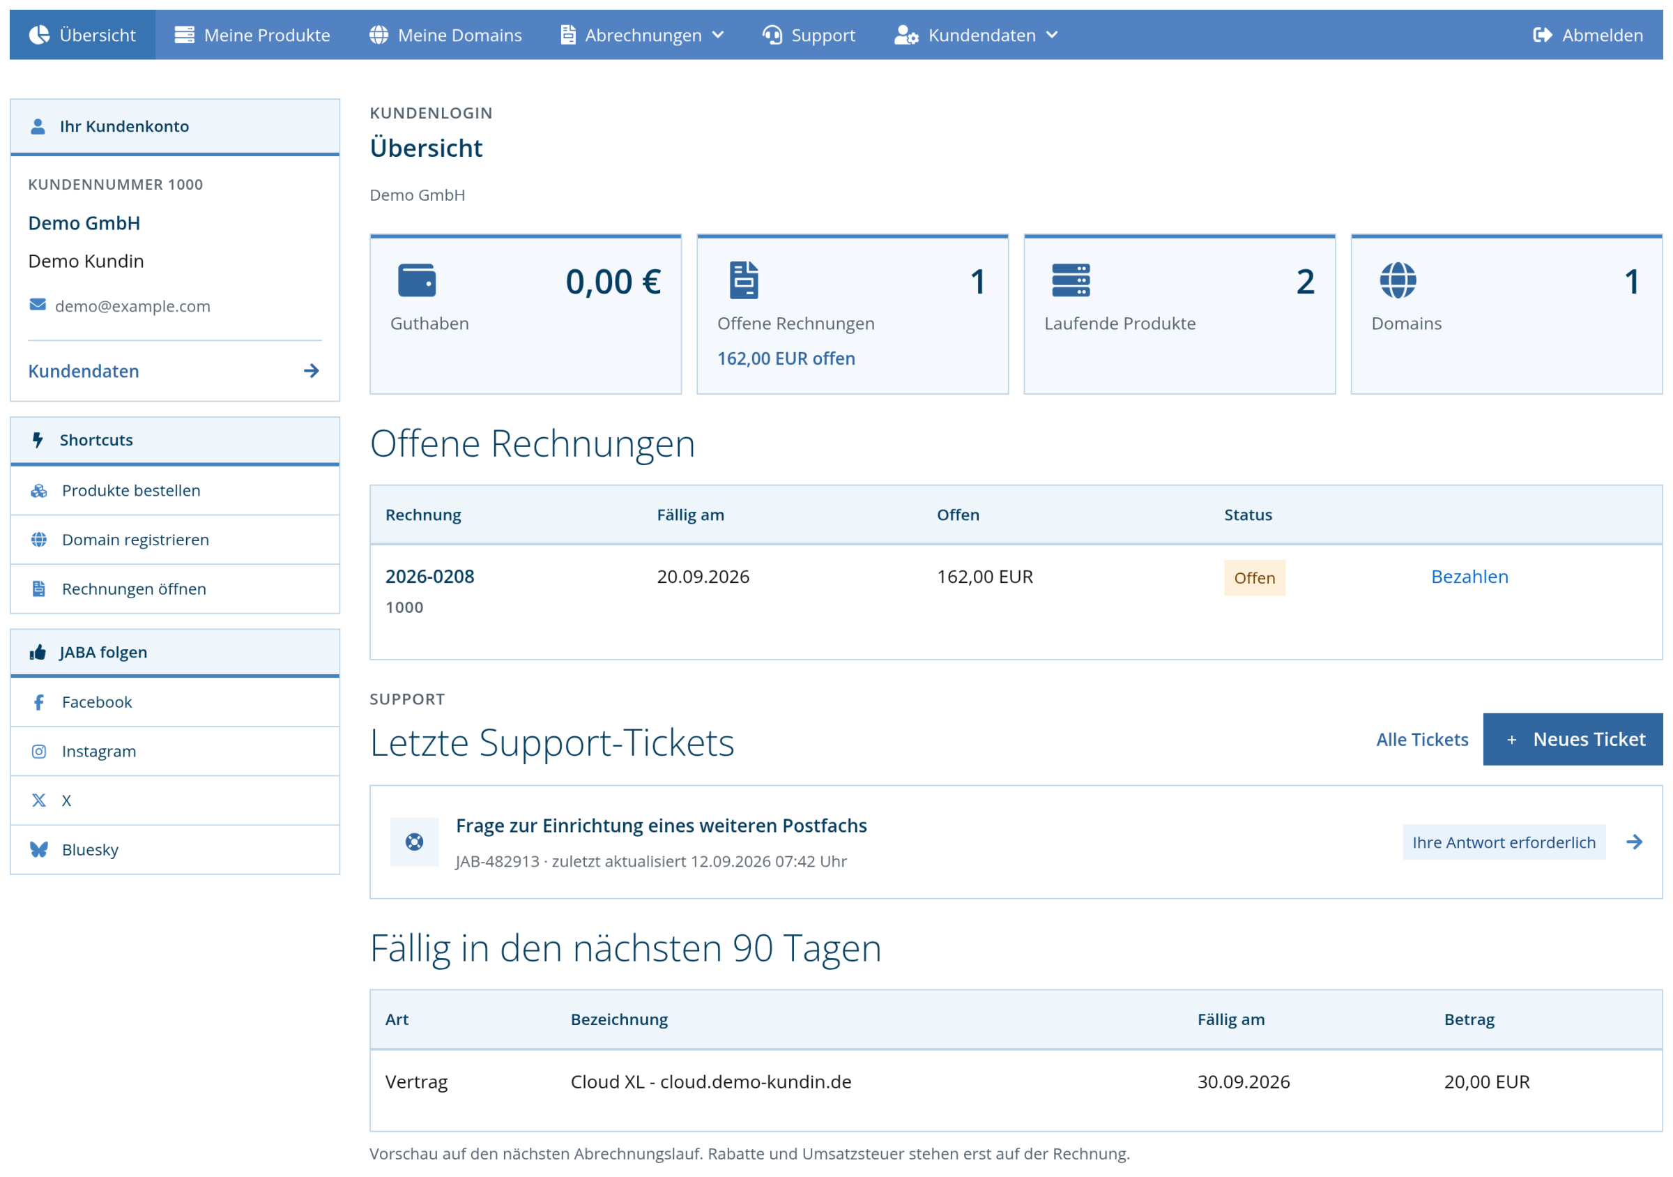Click the cubes icon next to Produkte bestellen
The image size is (1673, 1177).
39,490
